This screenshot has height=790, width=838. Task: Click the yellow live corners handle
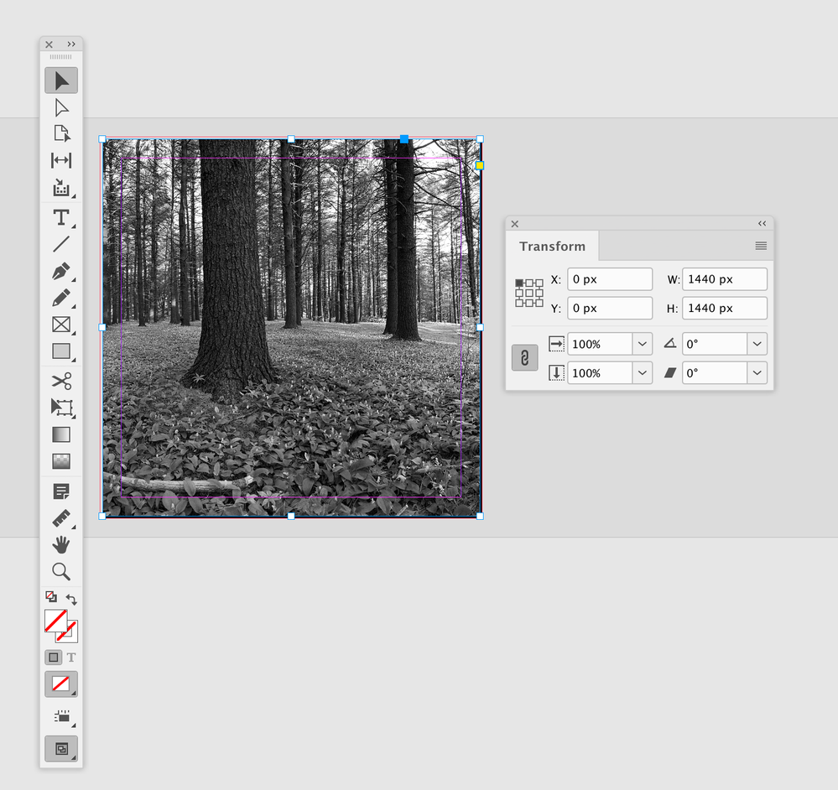479,165
